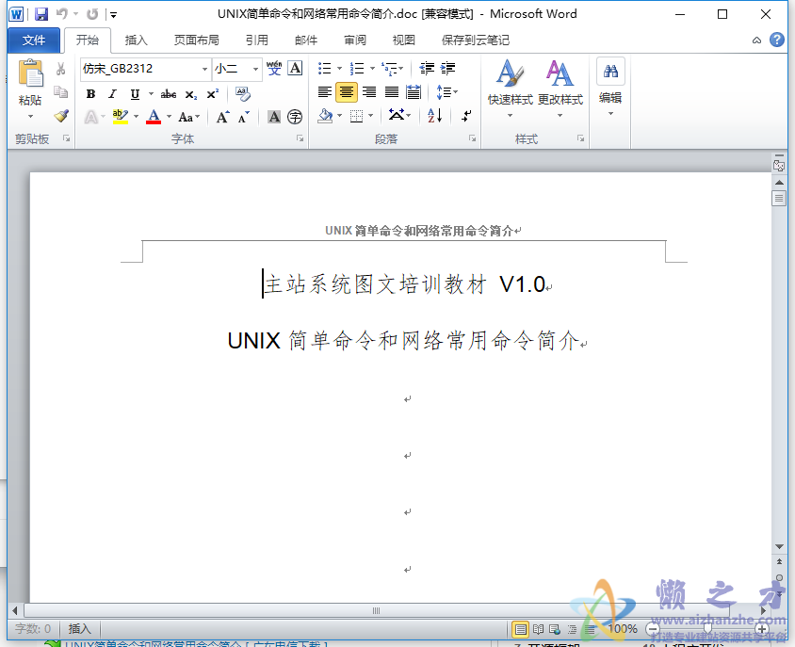The width and height of the screenshot is (795, 647).
Task: Select the Italic formatting icon
Action: coord(113,93)
